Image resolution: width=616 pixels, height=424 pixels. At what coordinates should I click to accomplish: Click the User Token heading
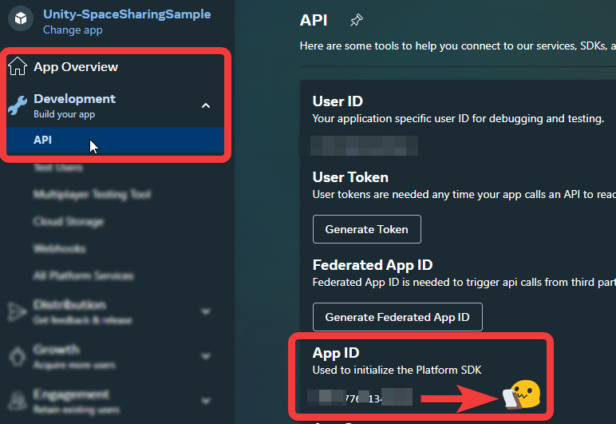tap(350, 177)
